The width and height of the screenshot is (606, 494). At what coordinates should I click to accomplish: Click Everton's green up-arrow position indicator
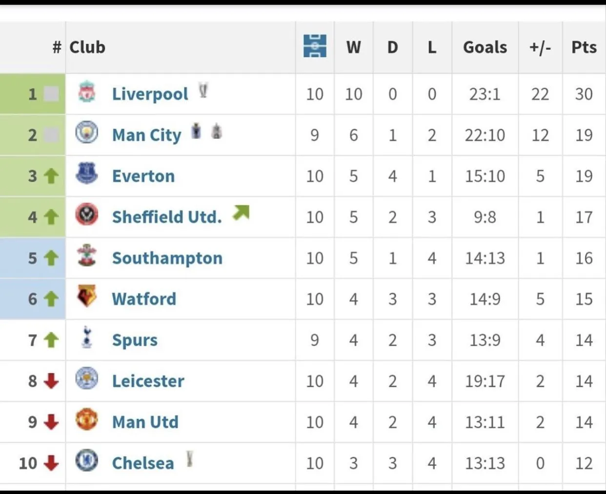coord(51,176)
